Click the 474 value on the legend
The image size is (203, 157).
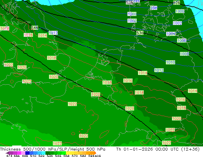(x=9, y=156)
